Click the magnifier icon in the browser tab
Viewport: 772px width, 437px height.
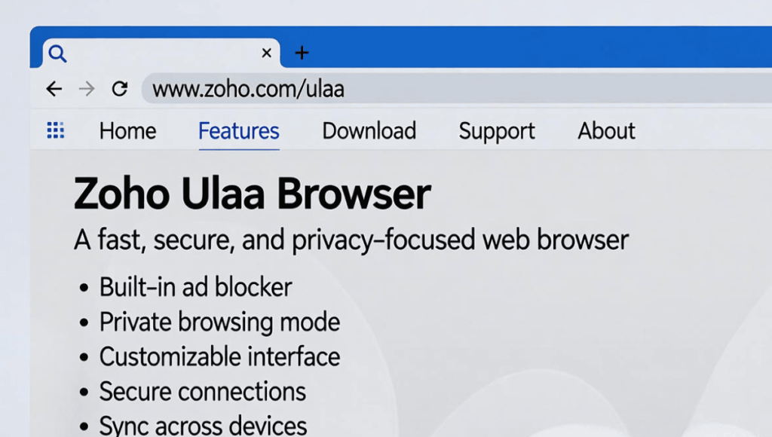tap(57, 53)
